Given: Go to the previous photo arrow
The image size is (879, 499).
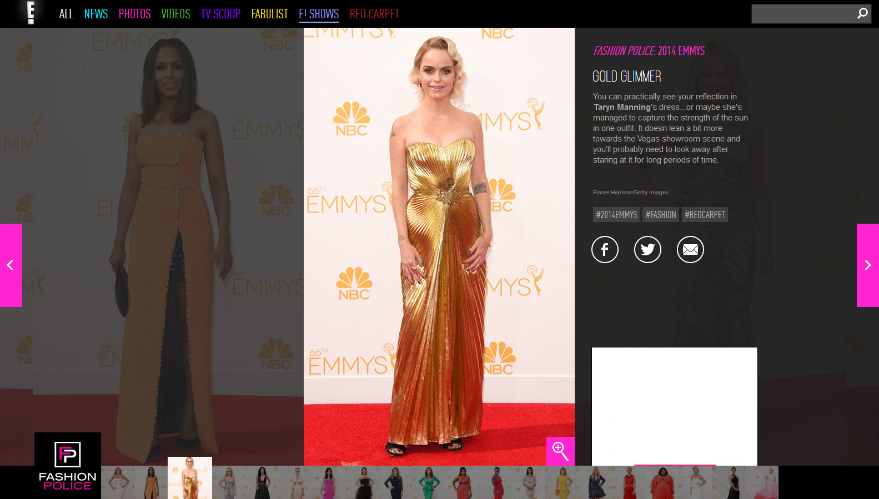Looking at the screenshot, I should click(x=11, y=265).
